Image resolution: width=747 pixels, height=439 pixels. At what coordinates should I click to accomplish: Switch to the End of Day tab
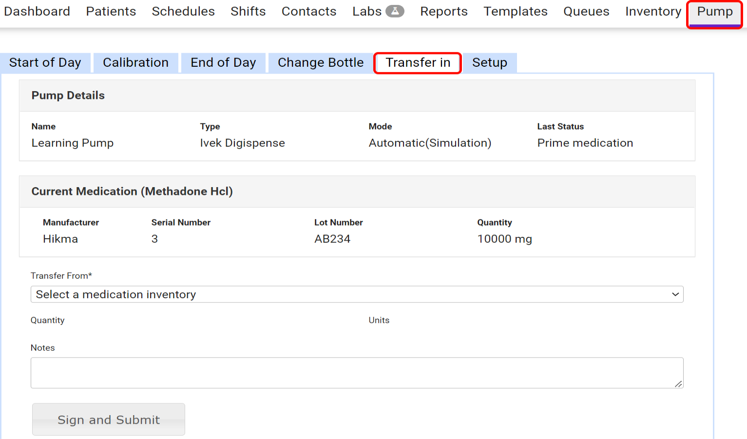223,63
